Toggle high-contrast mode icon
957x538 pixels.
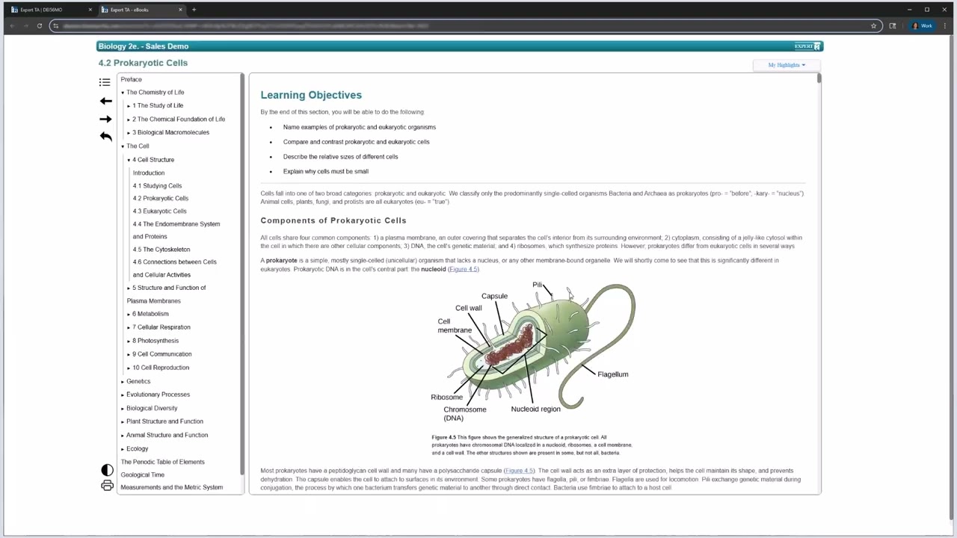click(107, 470)
